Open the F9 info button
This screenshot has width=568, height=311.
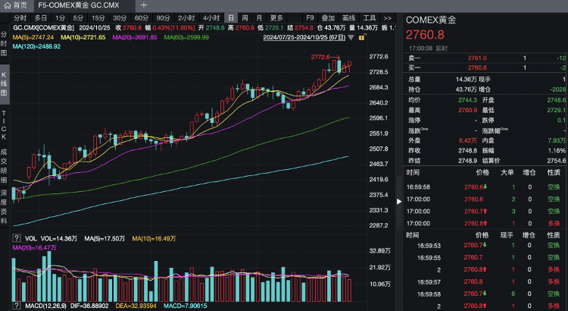[x=310, y=17]
